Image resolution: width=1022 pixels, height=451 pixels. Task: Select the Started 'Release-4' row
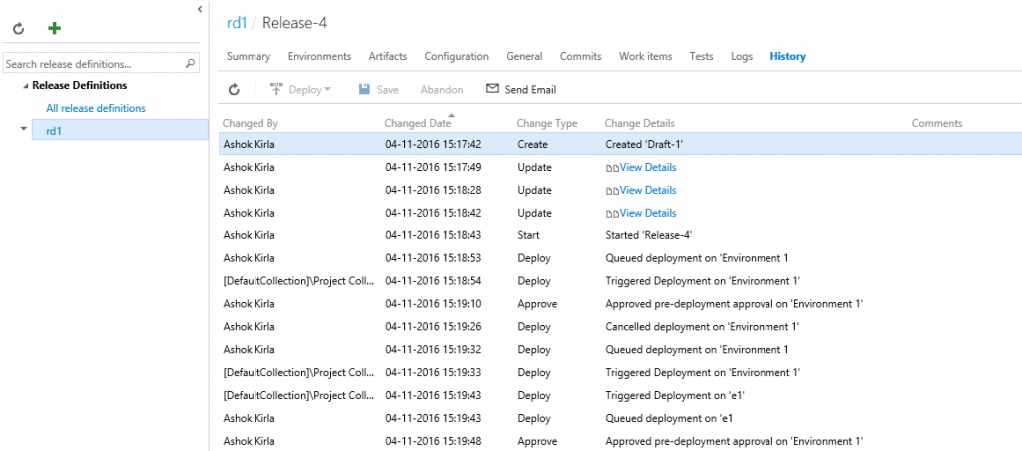tap(621, 235)
